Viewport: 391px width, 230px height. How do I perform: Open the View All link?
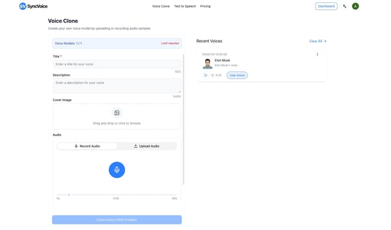pyautogui.click(x=318, y=41)
